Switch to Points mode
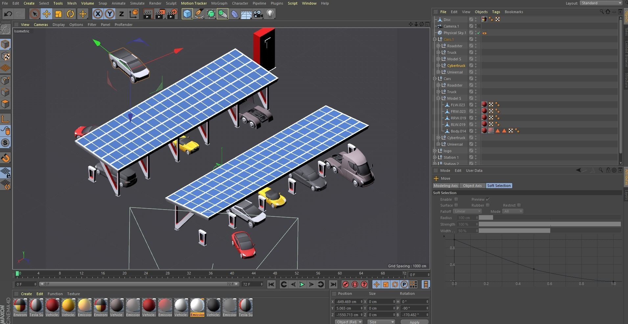This screenshot has height=324, width=628. point(6,80)
